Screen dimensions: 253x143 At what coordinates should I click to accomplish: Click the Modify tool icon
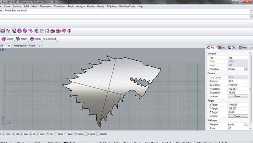(x=18, y=39)
